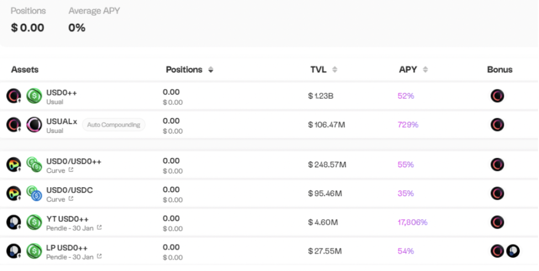This screenshot has width=539, height=271.
Task: Open external link icon for LP USD0++ Pendle
Action: (x=99, y=257)
